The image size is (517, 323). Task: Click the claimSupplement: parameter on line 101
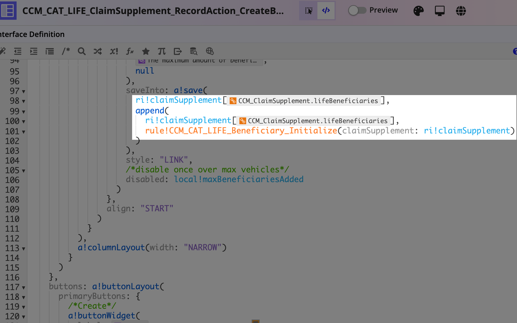tap(380, 131)
